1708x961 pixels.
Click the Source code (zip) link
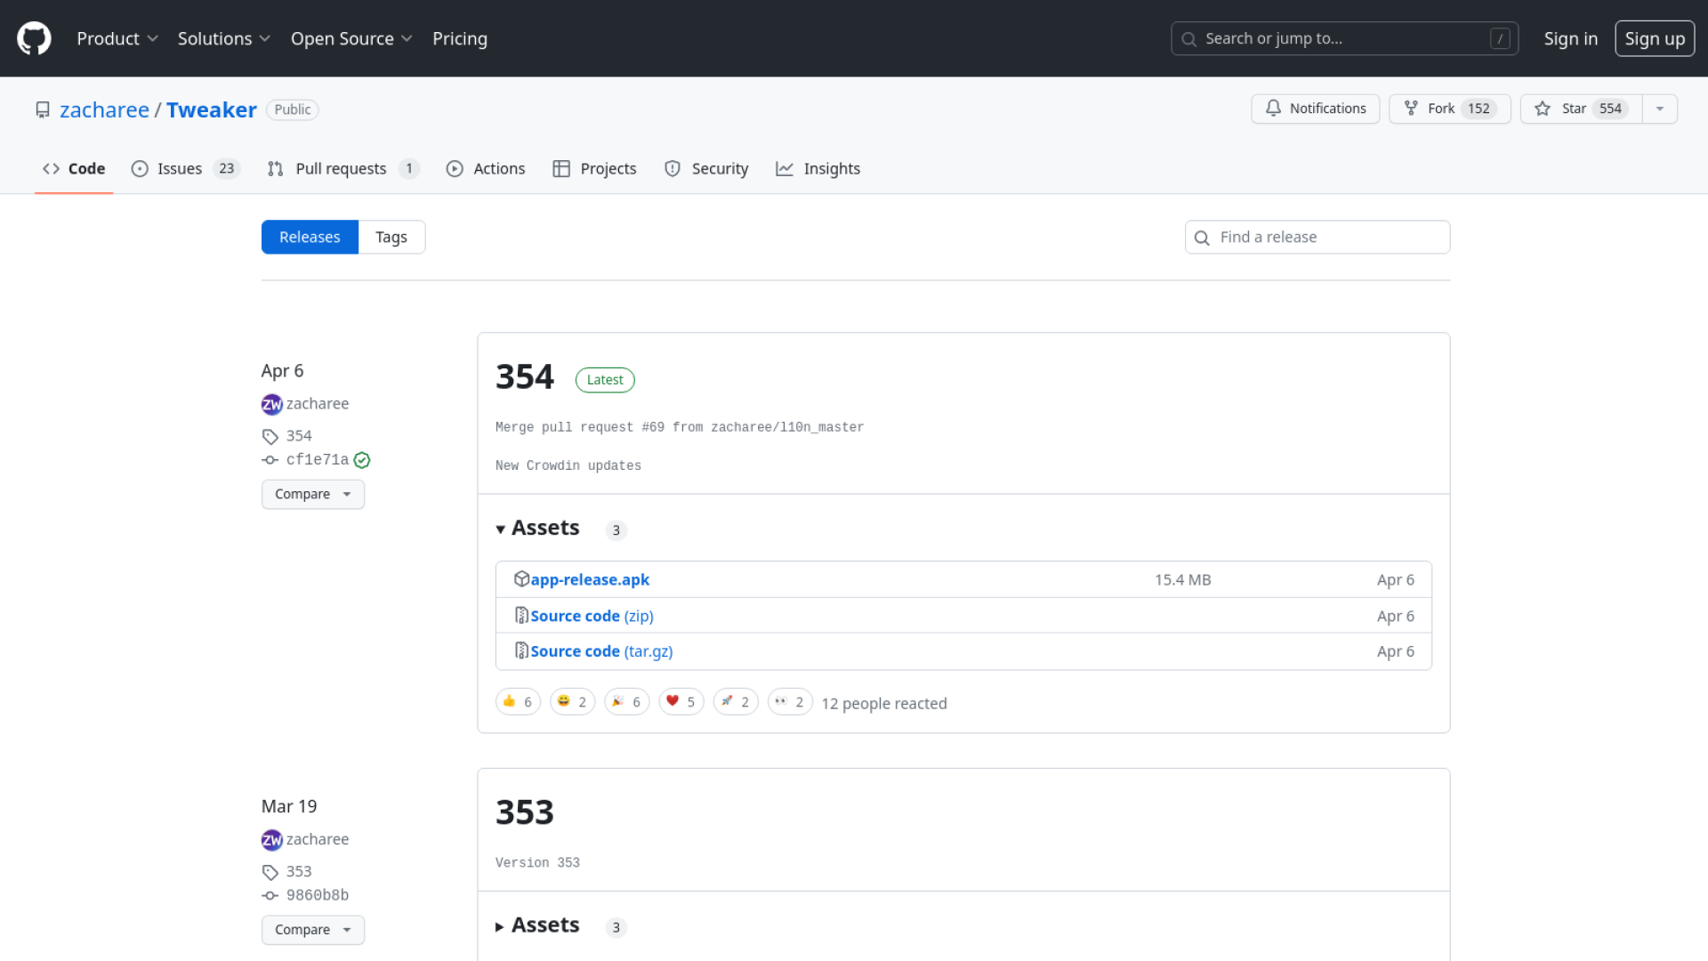pyautogui.click(x=592, y=616)
